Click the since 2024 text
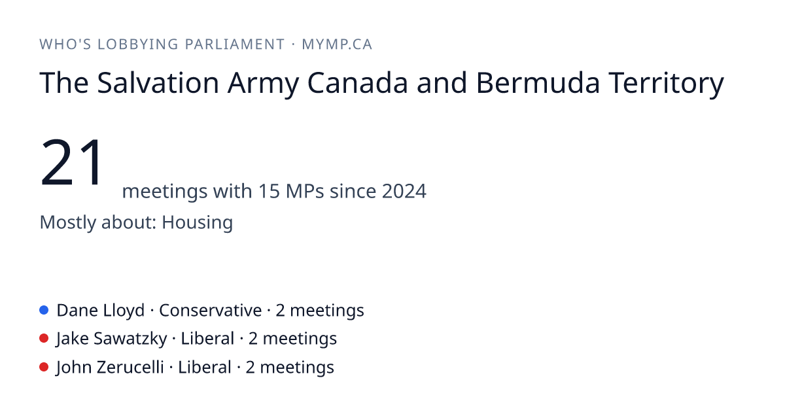The height and width of the screenshot is (412, 785). 378,192
